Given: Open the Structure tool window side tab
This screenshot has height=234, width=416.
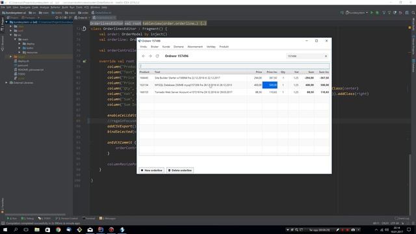Looking at the screenshot, I should tap(2, 44).
